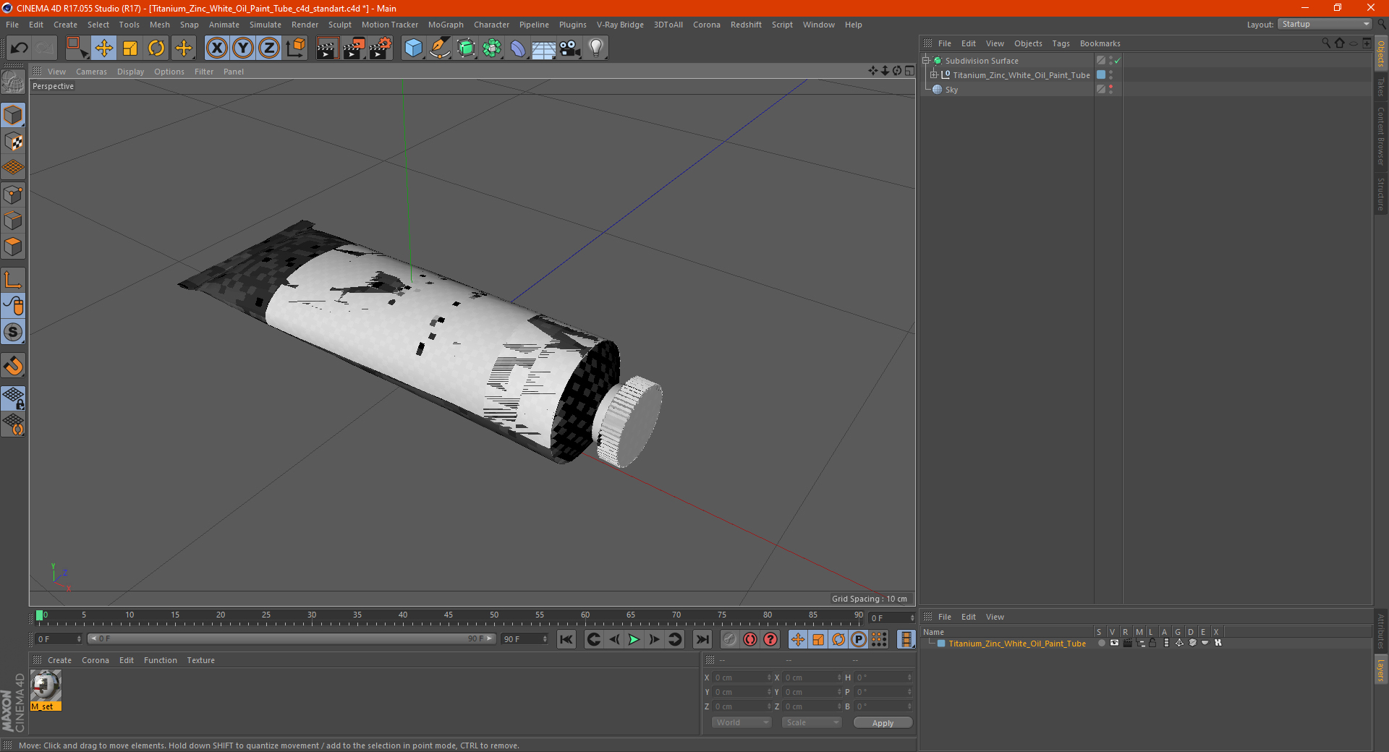The width and height of the screenshot is (1389, 752).
Task: Toggle Sky visibility dots
Action: pyautogui.click(x=1110, y=90)
